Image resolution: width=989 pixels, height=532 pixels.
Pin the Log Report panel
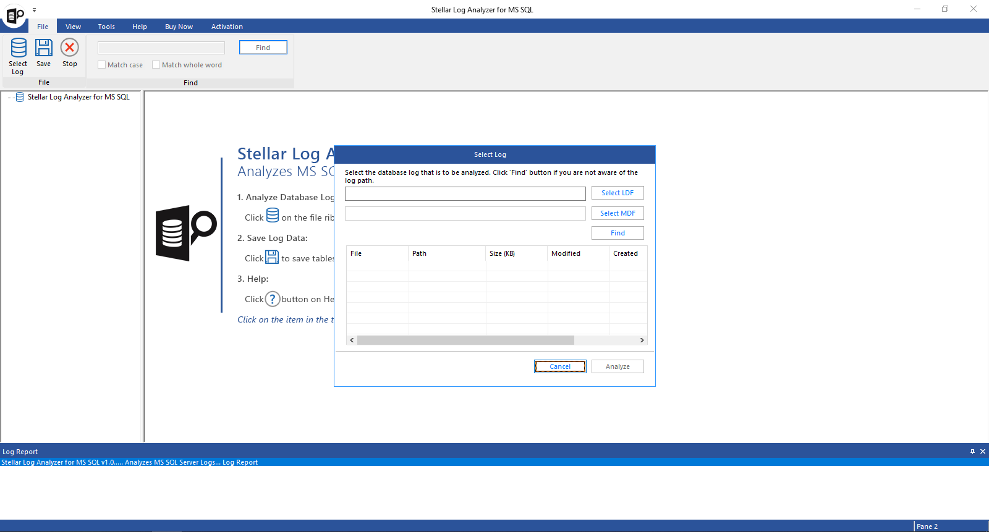pos(972,452)
